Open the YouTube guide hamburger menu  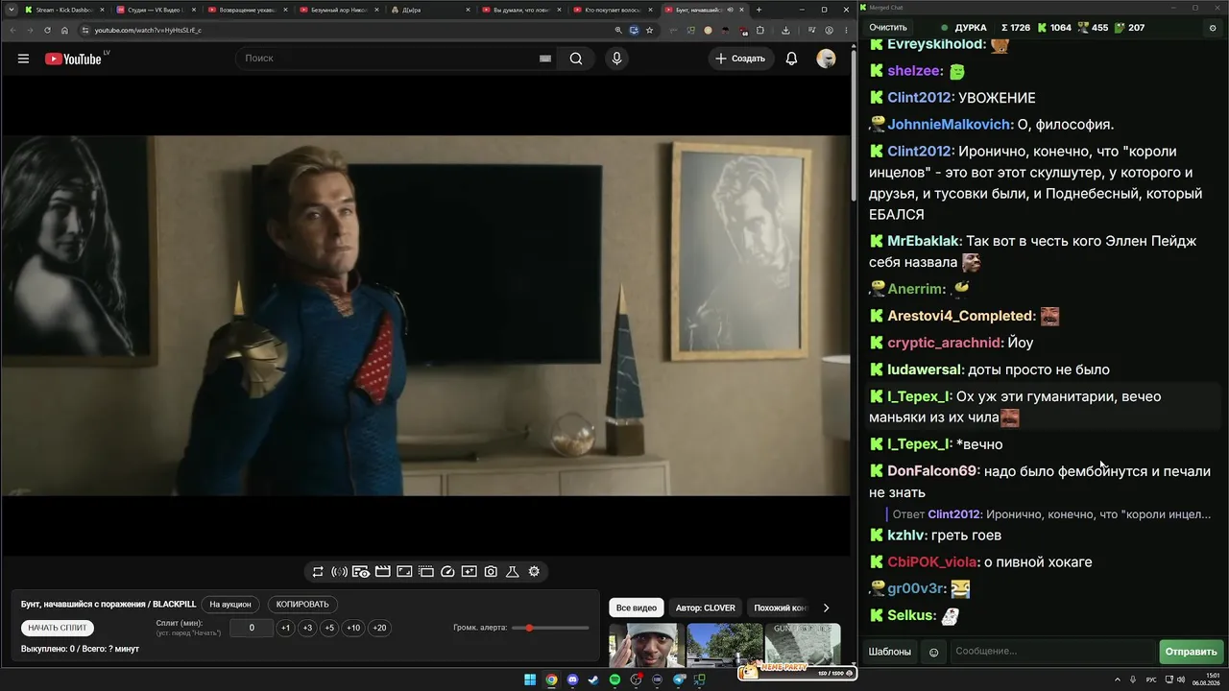pyautogui.click(x=23, y=59)
